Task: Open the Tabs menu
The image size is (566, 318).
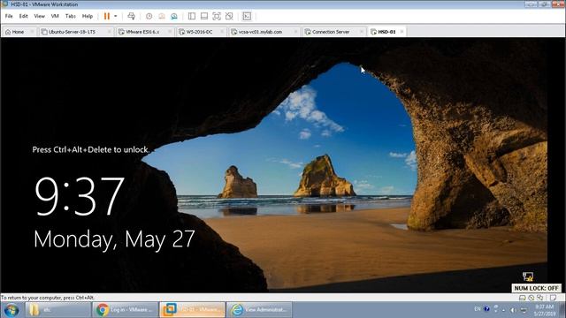Action: pos(71,16)
